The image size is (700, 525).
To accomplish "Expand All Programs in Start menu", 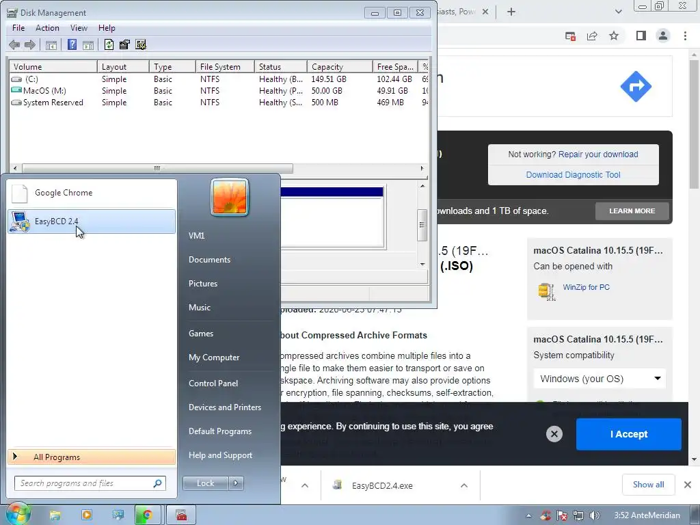I will click(92, 457).
